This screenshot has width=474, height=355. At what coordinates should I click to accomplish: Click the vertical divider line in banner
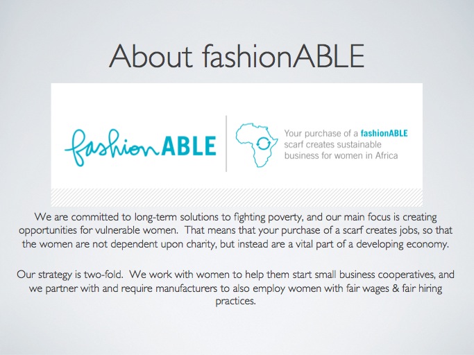click(226, 144)
